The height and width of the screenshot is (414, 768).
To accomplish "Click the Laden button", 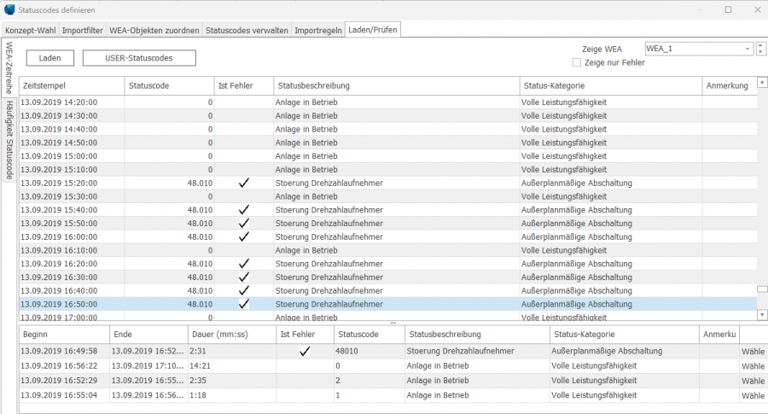I will pos(50,58).
